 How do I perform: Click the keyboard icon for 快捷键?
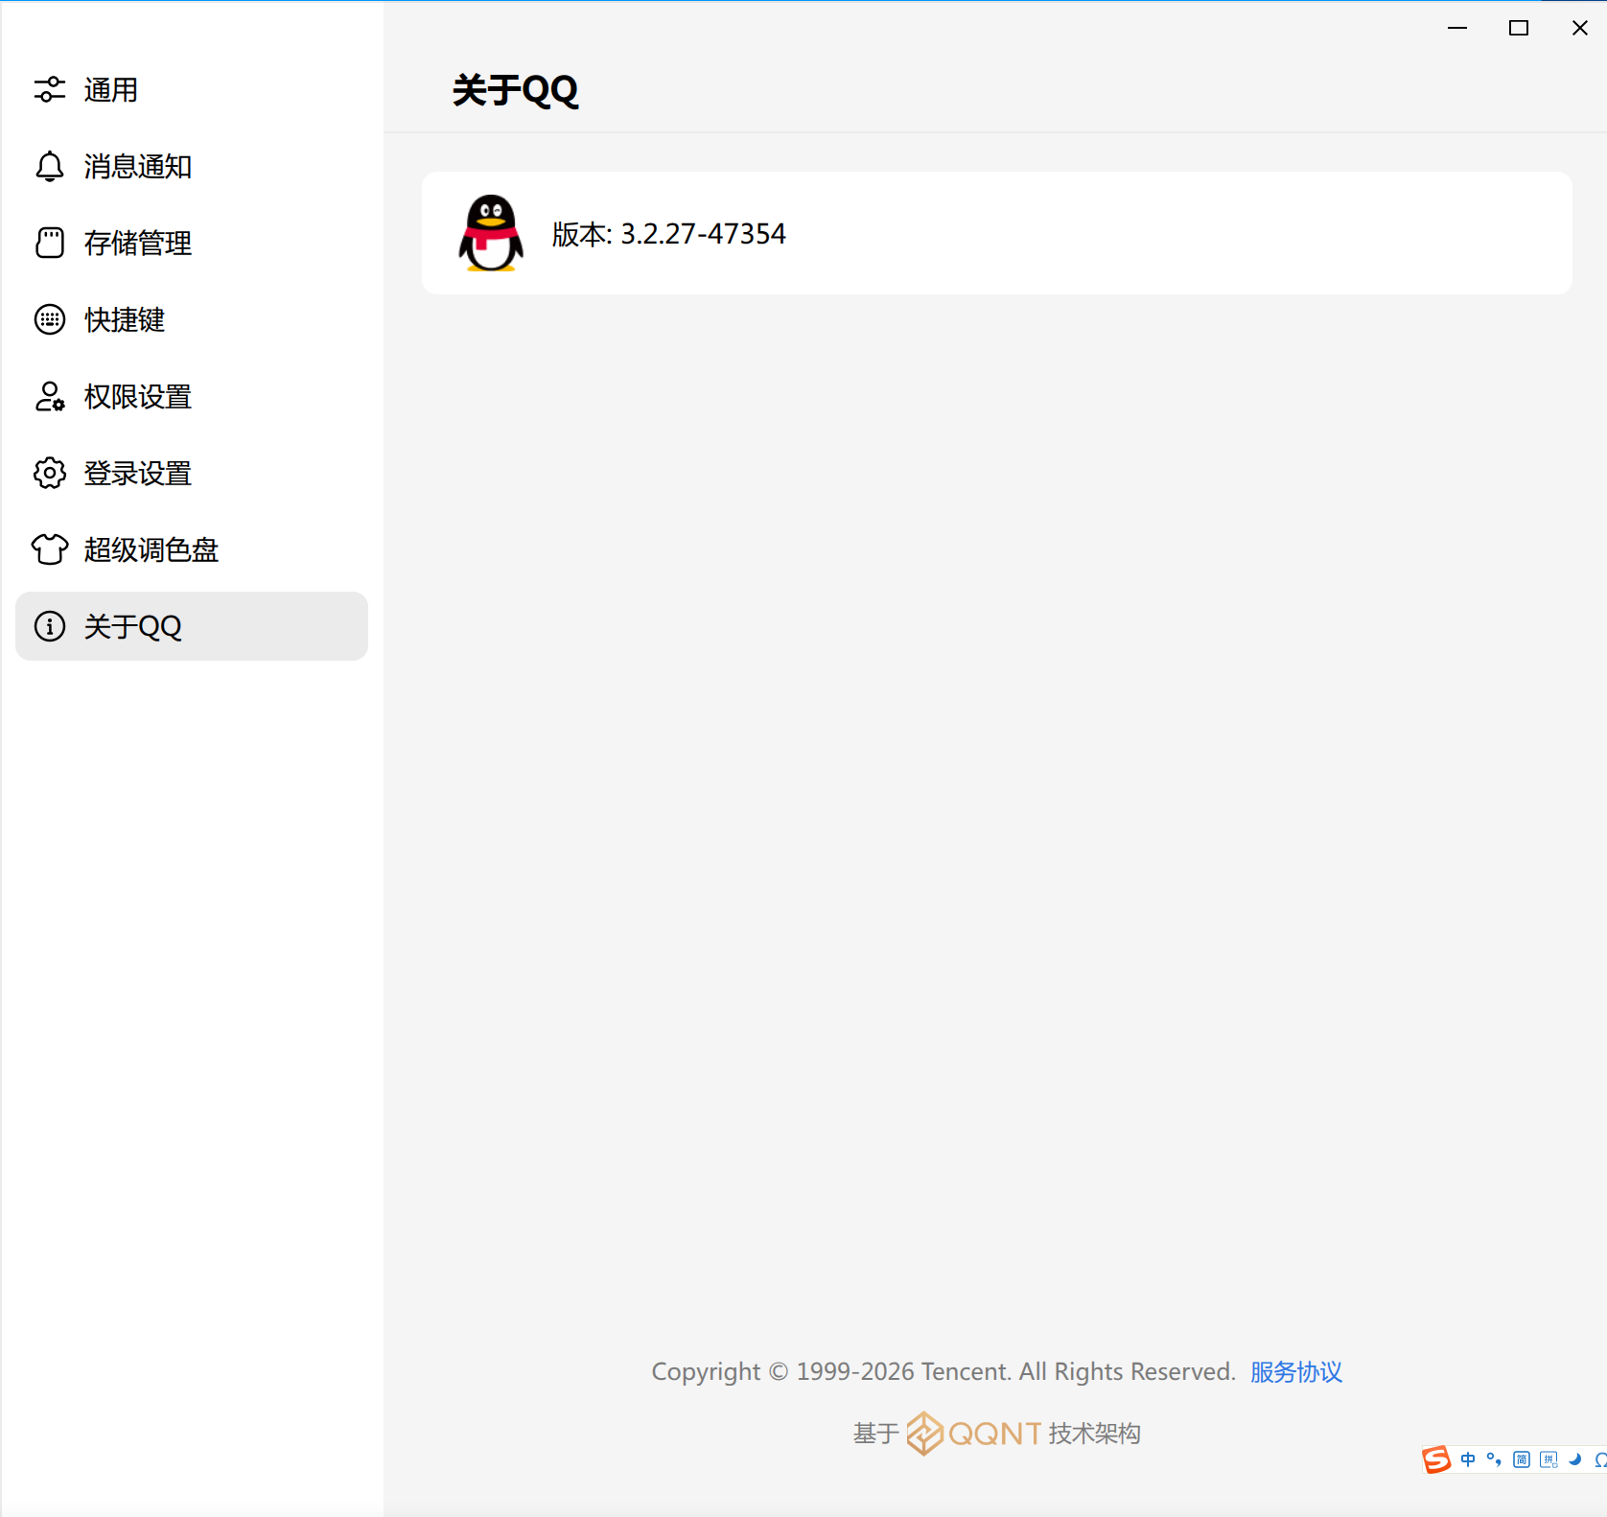click(50, 319)
